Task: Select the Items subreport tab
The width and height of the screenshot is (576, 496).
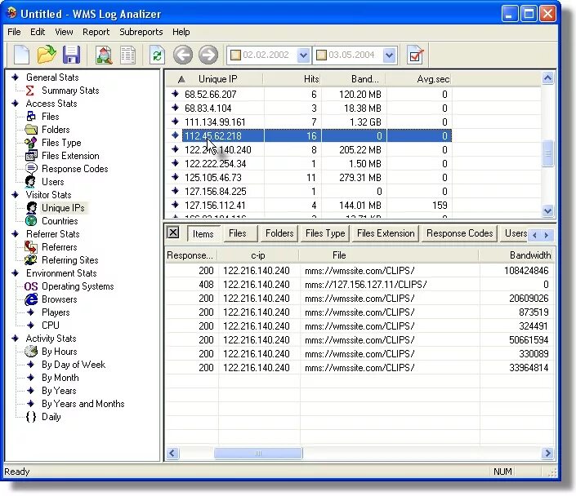Action: pyautogui.click(x=203, y=233)
